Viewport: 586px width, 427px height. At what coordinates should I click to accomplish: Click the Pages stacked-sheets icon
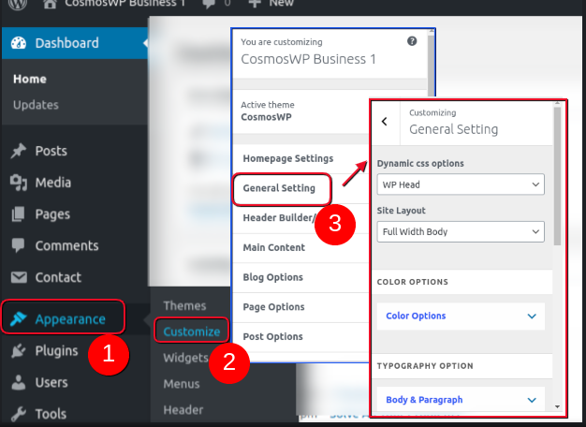[19, 214]
